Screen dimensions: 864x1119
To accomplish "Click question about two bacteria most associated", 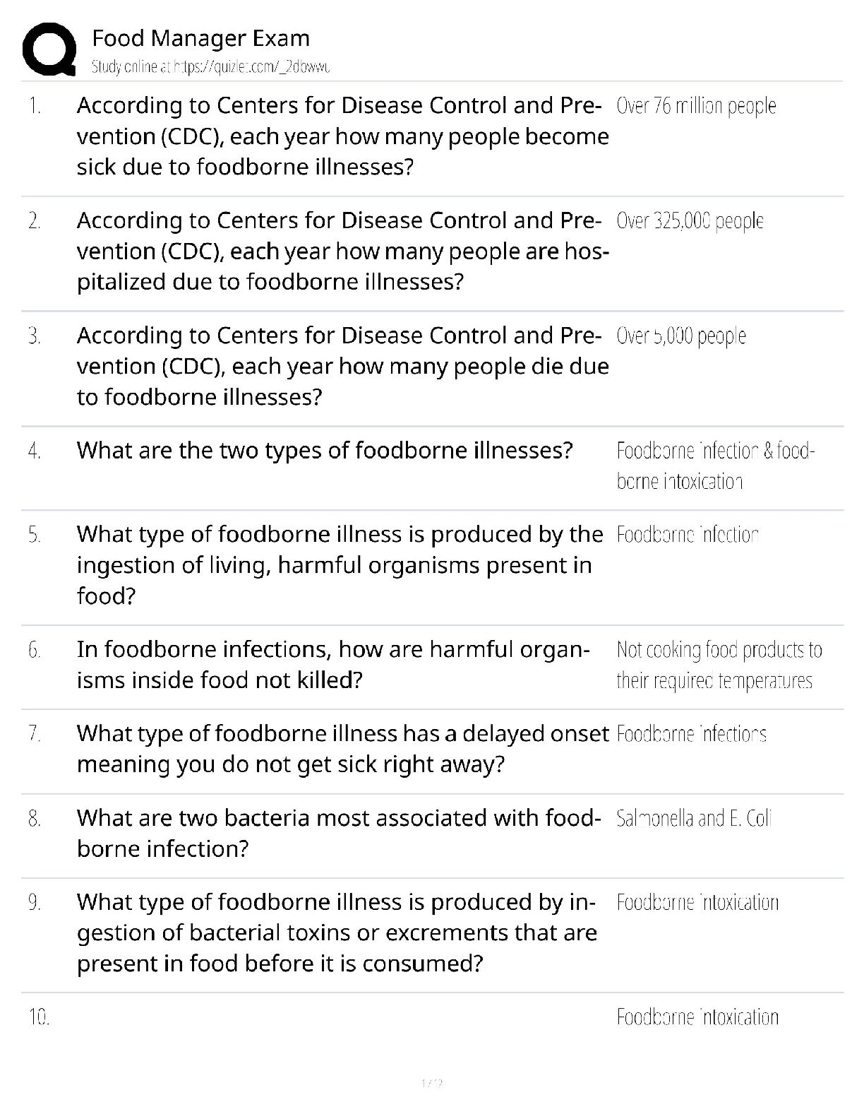I will [338, 833].
